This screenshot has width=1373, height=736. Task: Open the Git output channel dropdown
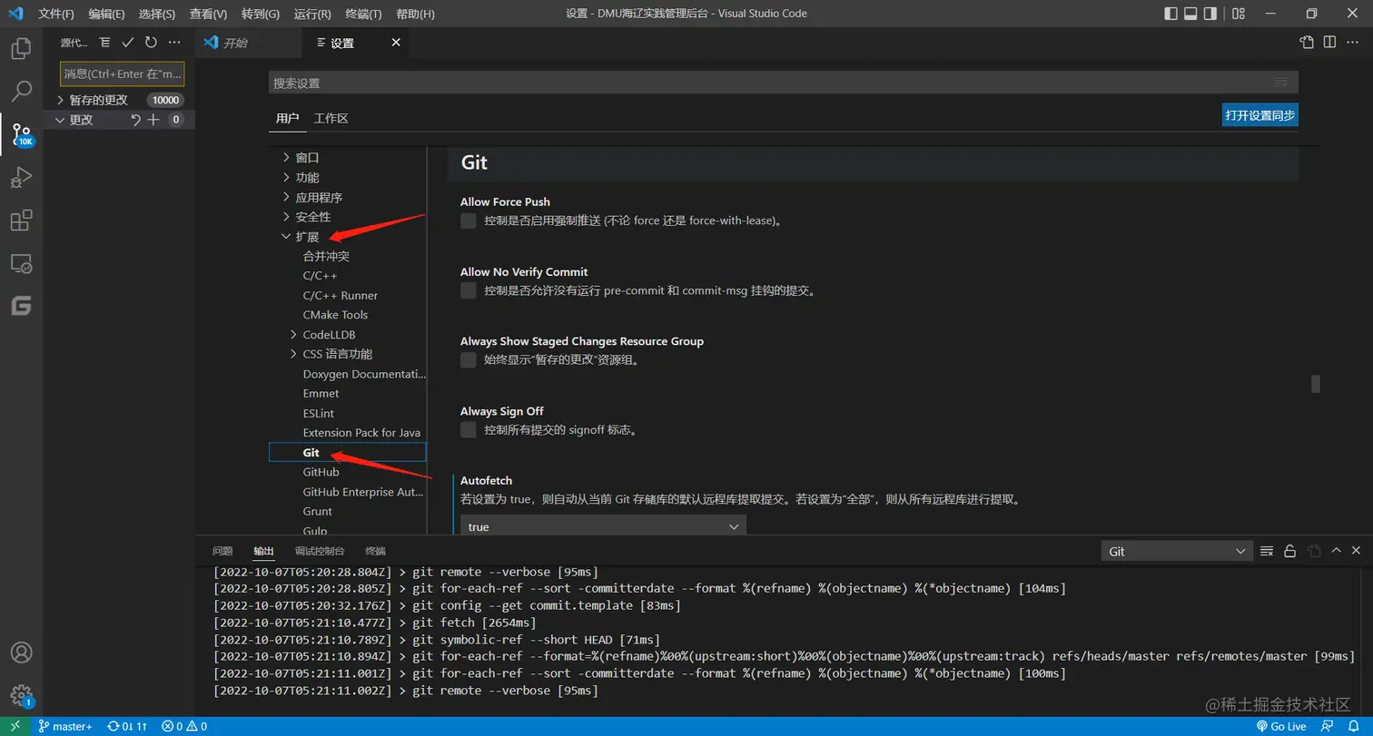(1177, 551)
